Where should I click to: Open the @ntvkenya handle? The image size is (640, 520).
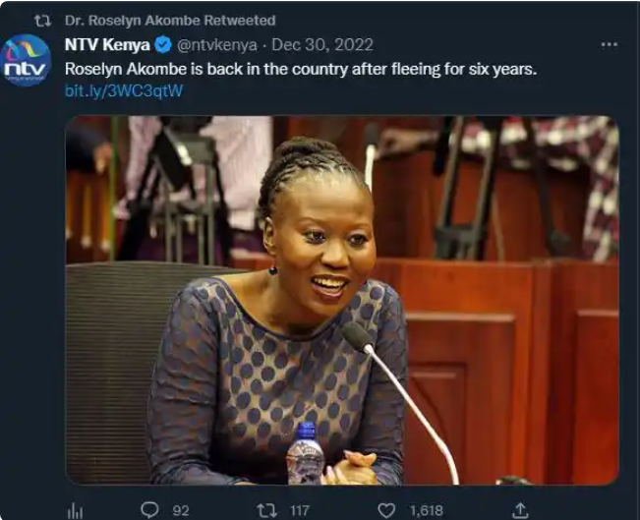tap(217, 45)
